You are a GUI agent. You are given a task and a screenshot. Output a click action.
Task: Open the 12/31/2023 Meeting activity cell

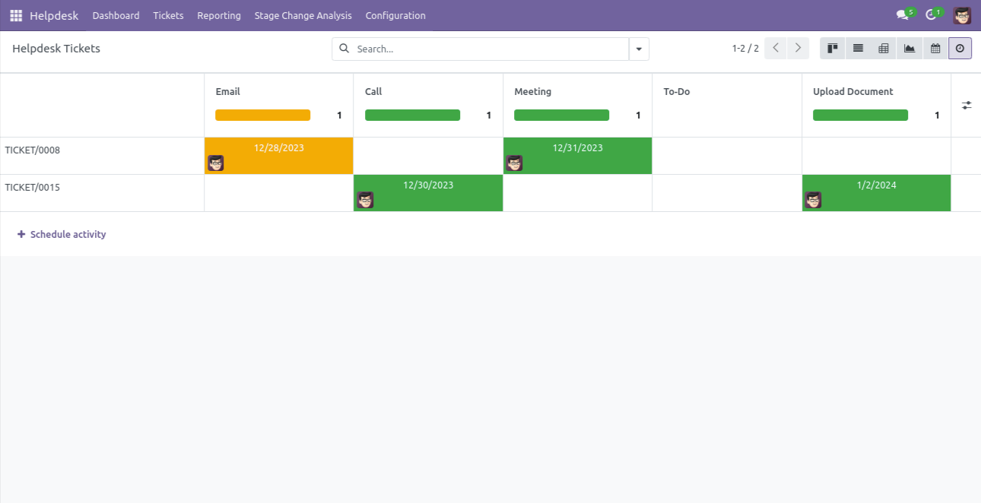click(578, 156)
